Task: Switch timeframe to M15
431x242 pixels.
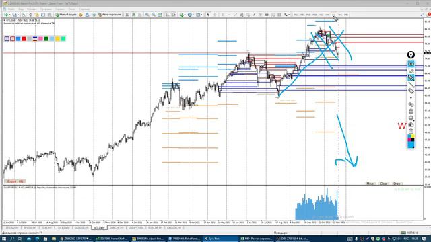Action: tap(308, 15)
